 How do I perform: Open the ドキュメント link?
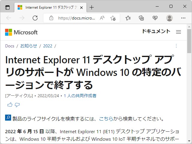[156, 31]
